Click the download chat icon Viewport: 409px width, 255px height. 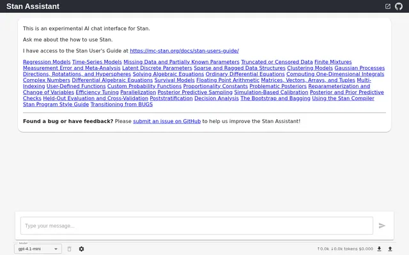(x=379, y=249)
